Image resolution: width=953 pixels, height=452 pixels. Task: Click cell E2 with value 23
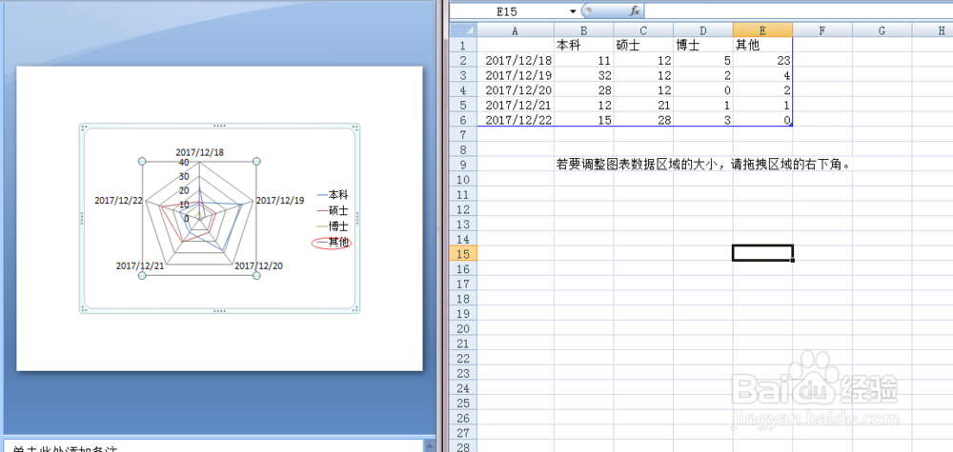762,60
